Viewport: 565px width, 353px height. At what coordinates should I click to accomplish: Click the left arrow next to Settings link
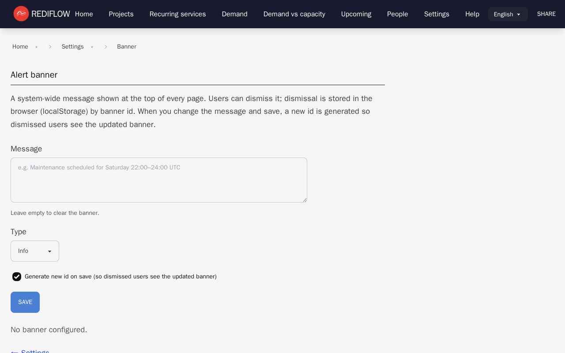(15, 351)
